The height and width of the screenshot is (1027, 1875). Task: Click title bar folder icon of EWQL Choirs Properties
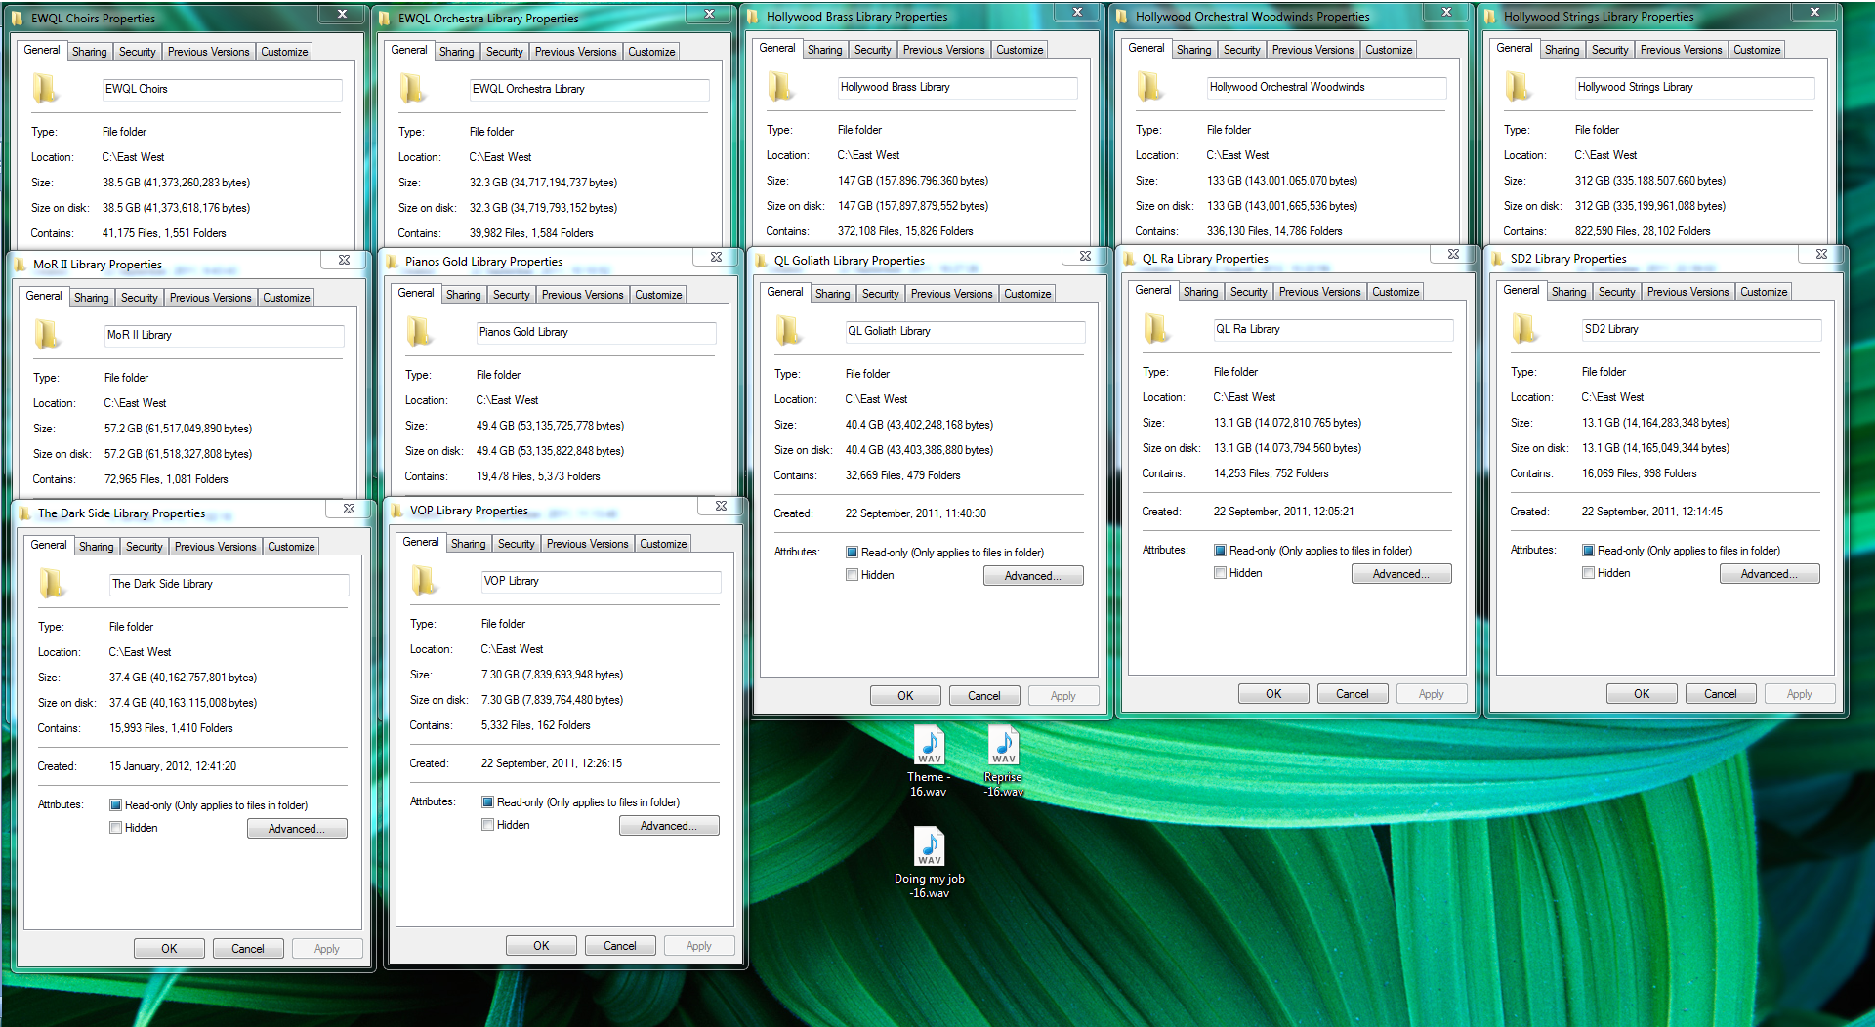coord(18,19)
